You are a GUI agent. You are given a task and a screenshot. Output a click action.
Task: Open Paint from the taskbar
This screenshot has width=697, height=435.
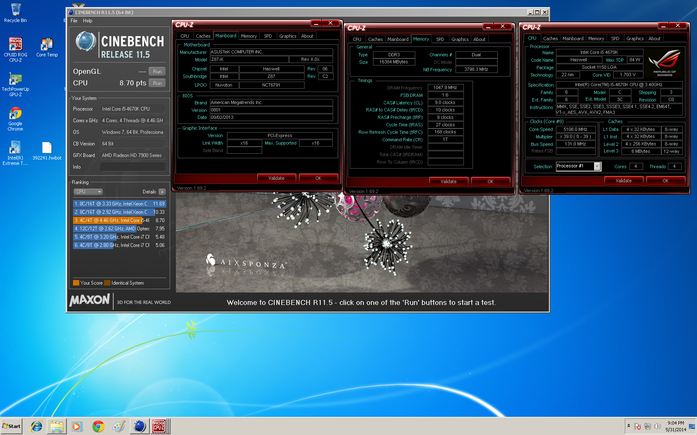tap(119, 426)
